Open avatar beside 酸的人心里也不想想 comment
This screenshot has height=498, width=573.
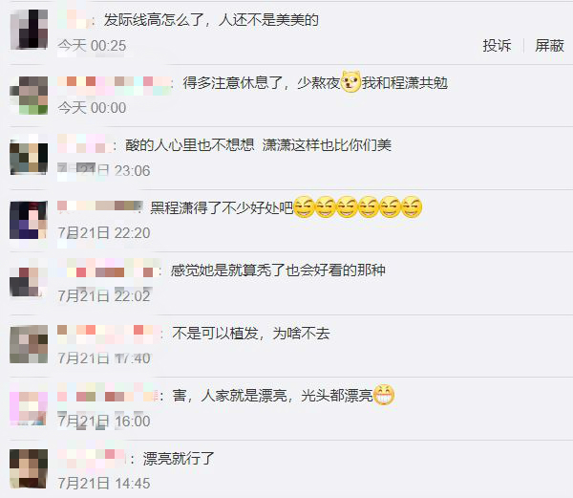[29, 158]
